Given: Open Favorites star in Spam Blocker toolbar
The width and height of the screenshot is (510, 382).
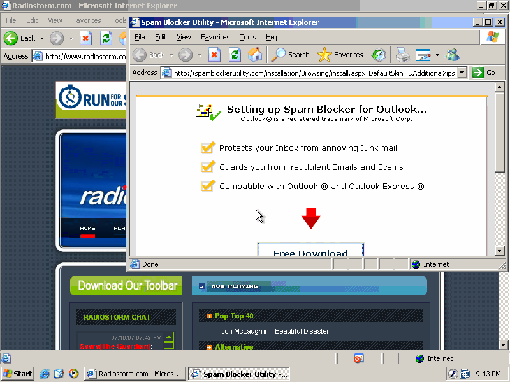Looking at the screenshot, I should click(340, 55).
